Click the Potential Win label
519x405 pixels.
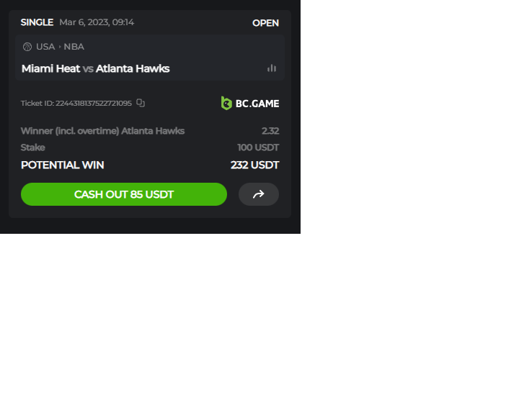[62, 165]
